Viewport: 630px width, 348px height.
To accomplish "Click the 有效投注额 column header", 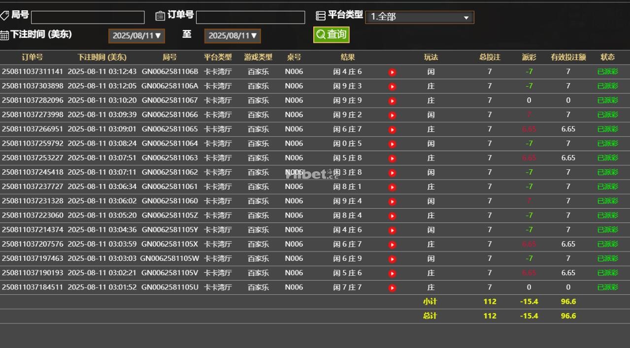I will click(x=568, y=57).
